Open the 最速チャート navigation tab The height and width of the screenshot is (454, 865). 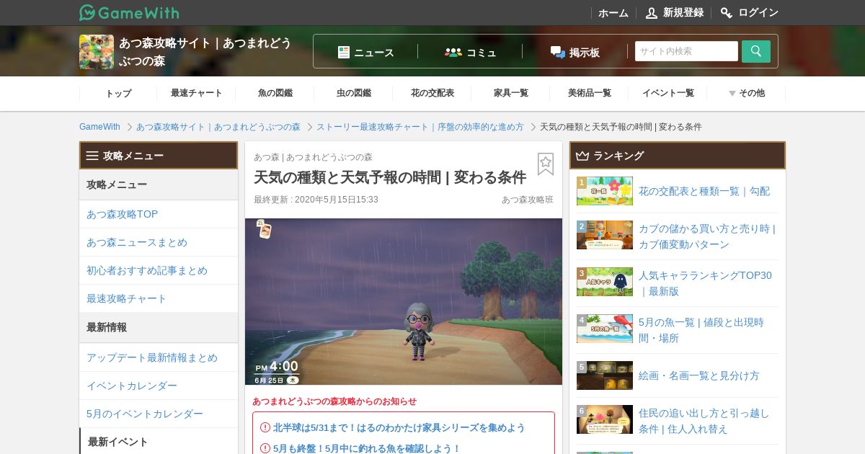click(x=197, y=93)
